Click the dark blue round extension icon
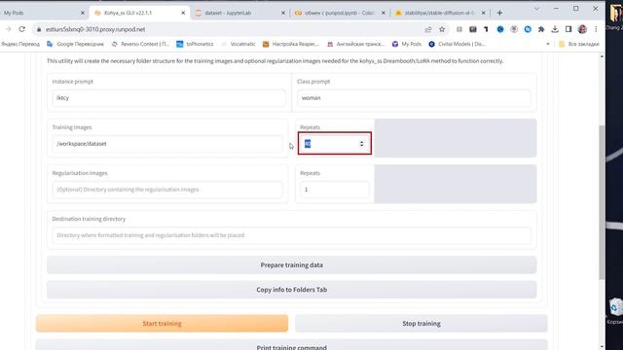 [x=500, y=29]
